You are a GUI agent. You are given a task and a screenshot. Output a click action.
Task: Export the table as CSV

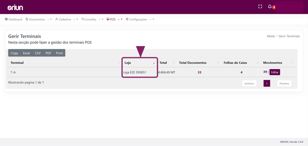coord(38,53)
